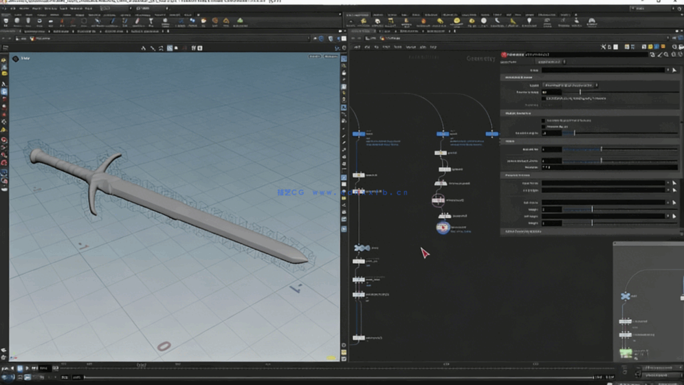Toggle the checkbox below the first slider
This screenshot has width=684, height=385.
[543, 98]
